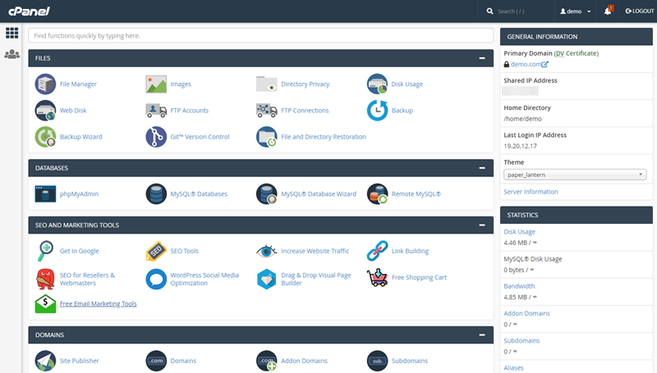Click the Disk Usage icon

click(377, 84)
